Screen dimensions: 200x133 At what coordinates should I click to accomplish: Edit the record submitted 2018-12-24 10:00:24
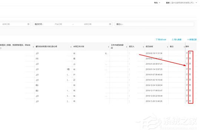(187, 85)
